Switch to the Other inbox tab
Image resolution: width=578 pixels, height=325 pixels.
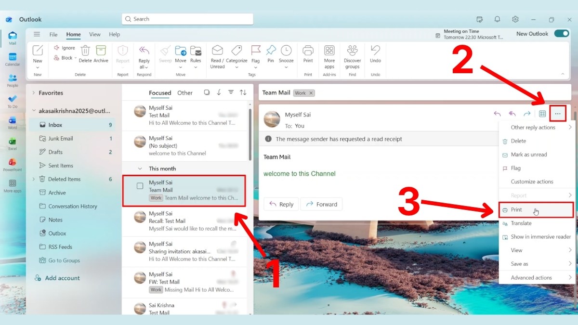pos(185,93)
